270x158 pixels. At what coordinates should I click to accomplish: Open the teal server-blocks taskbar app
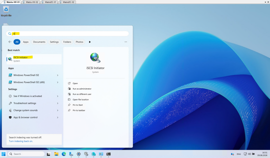point(94,154)
